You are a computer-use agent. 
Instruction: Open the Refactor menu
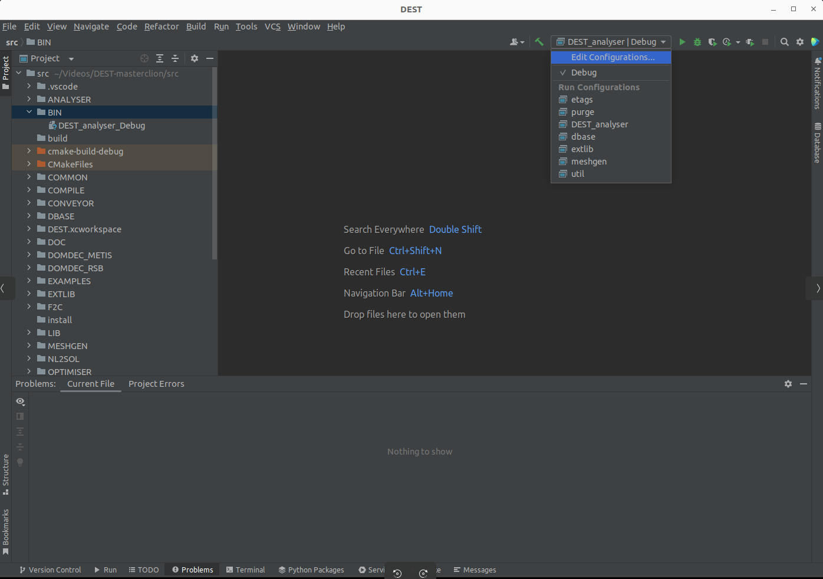pos(162,27)
